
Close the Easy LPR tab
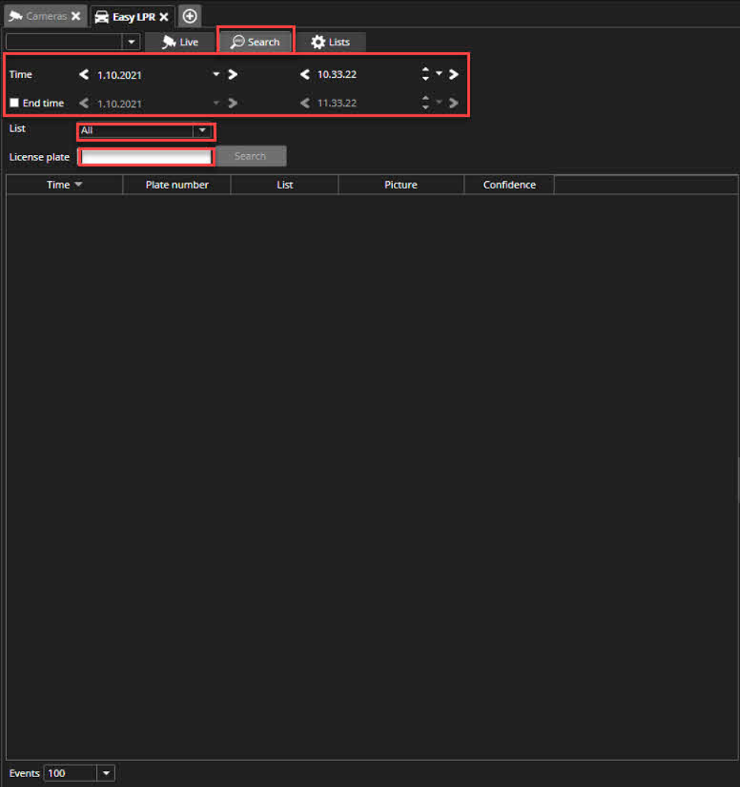coord(163,17)
